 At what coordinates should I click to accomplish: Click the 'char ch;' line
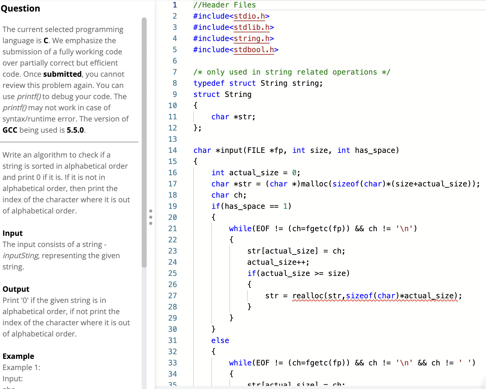point(229,195)
